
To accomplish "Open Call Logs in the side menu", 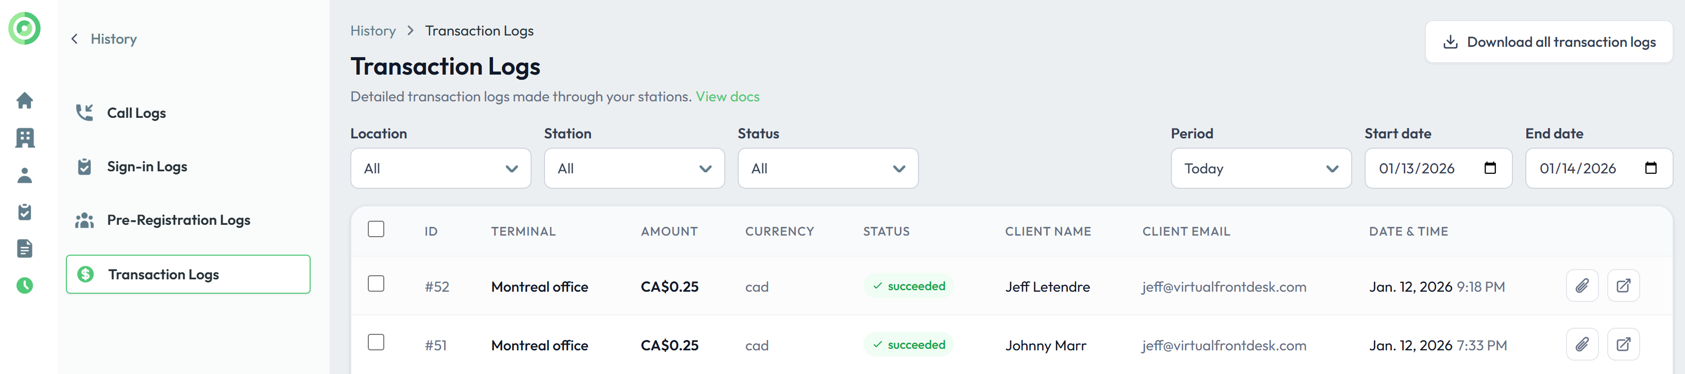I will [136, 113].
